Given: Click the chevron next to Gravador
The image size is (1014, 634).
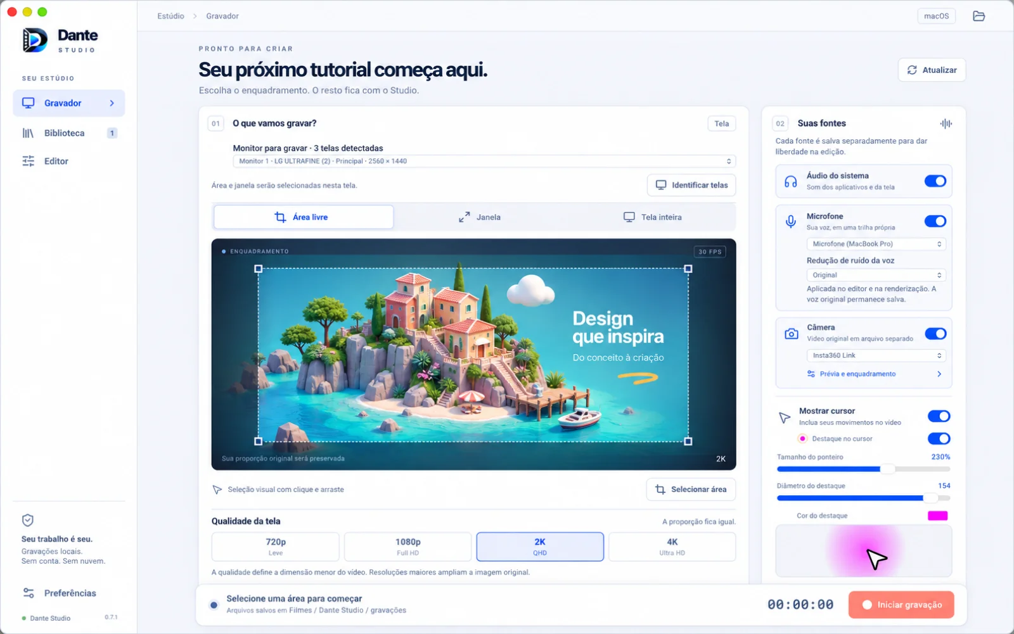Looking at the screenshot, I should pos(112,103).
